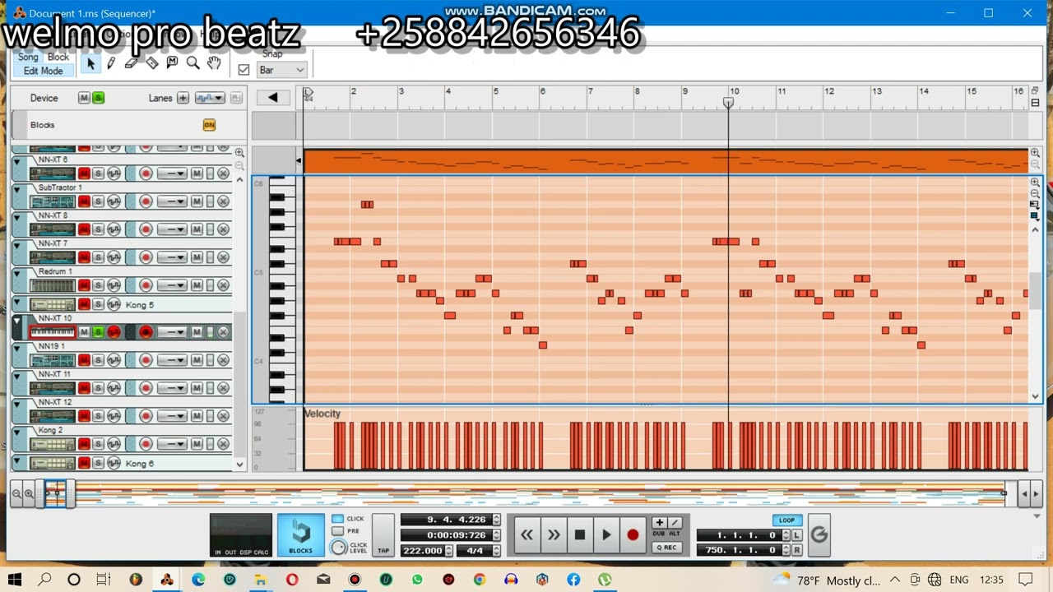Click the Q Rec button
This screenshot has width=1053, height=592.
pos(666,547)
